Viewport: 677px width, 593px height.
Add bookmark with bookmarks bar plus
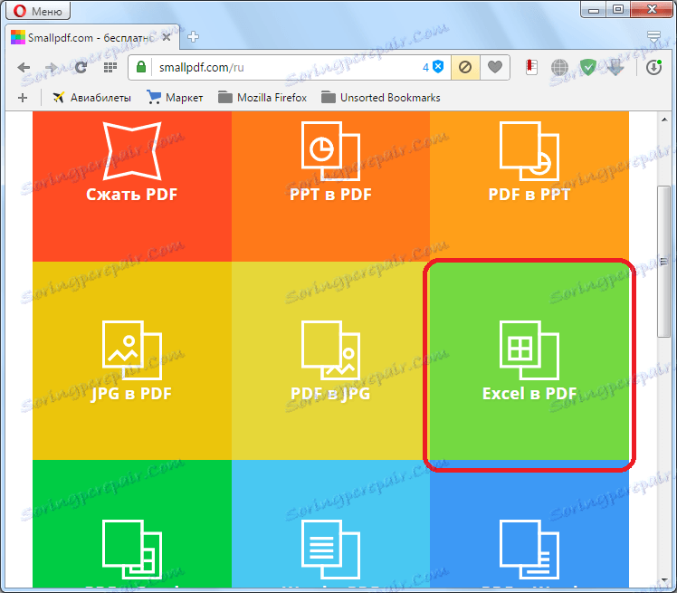[x=23, y=98]
